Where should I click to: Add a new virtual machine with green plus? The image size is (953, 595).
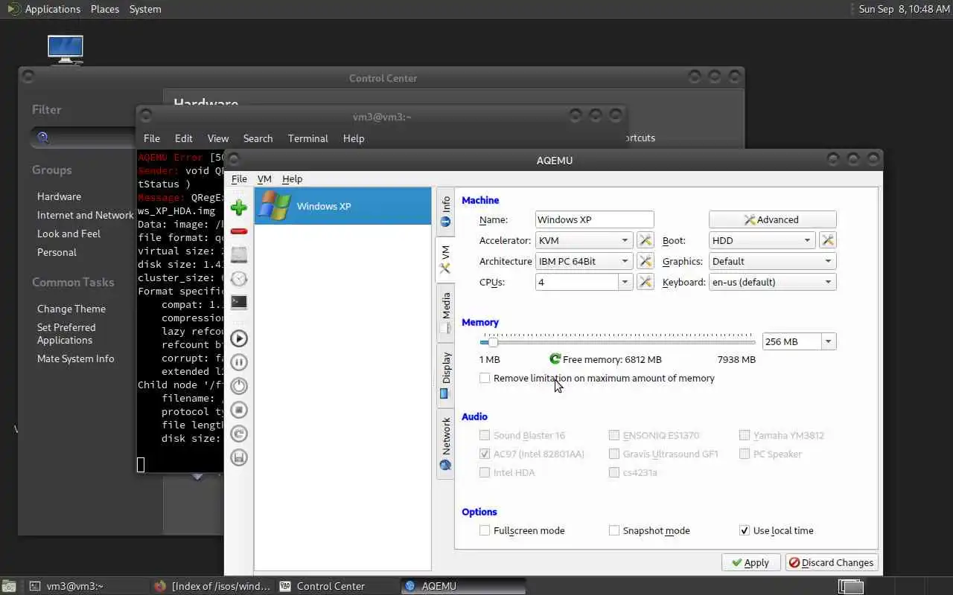[239, 208]
